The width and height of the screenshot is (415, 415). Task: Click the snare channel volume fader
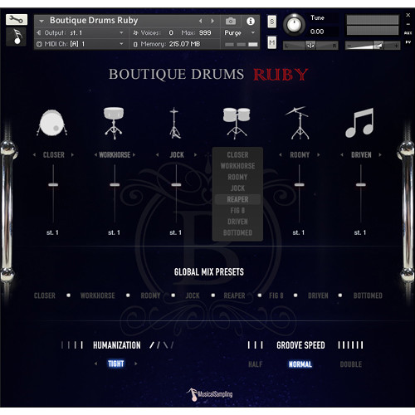[x=115, y=185]
